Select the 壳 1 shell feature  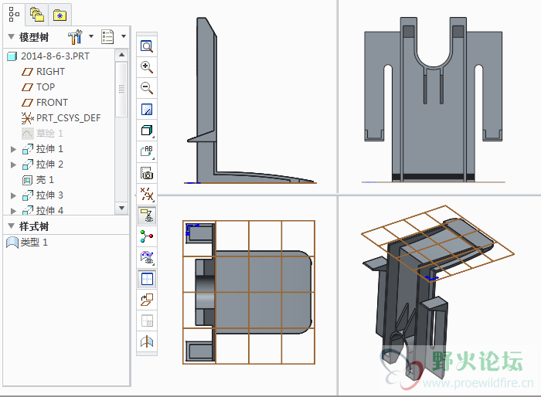point(45,180)
